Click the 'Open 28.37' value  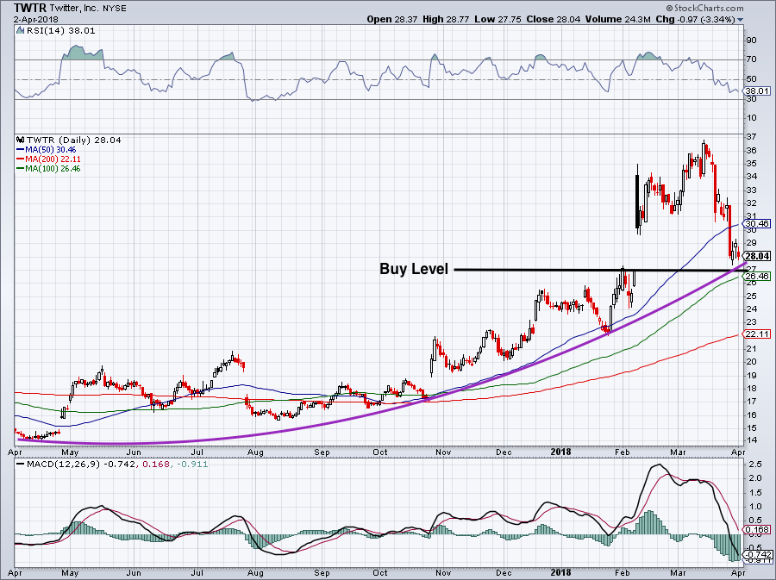click(x=392, y=19)
